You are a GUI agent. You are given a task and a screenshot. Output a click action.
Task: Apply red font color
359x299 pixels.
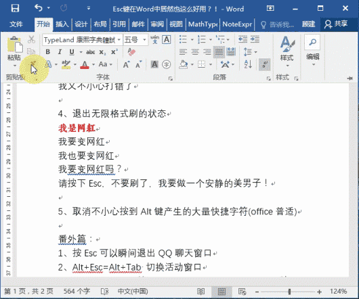tap(85, 65)
